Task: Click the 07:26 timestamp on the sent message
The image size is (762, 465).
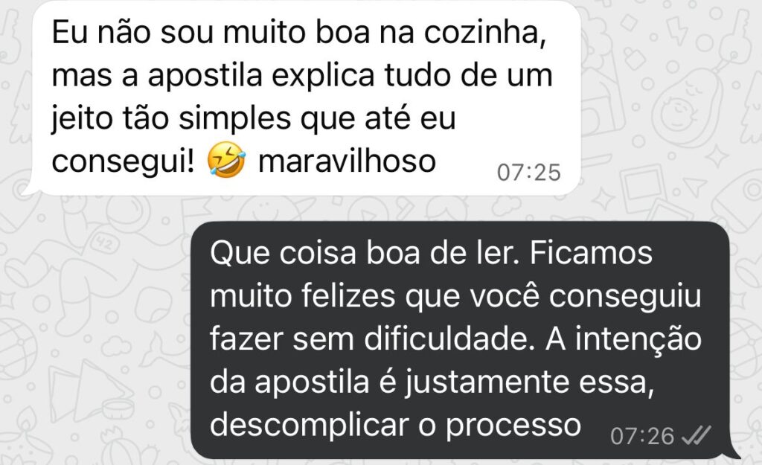Action: tap(642, 436)
